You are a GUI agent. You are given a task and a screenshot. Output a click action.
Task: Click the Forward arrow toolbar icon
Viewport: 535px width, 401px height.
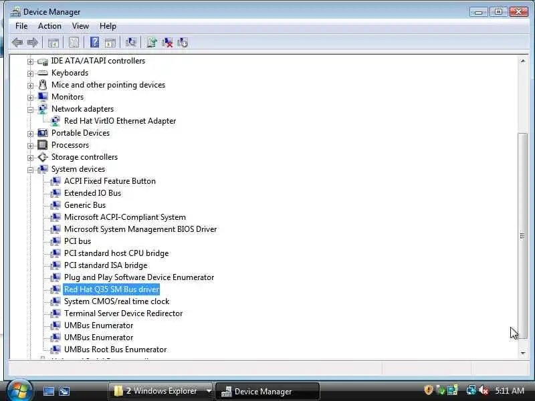(32, 43)
